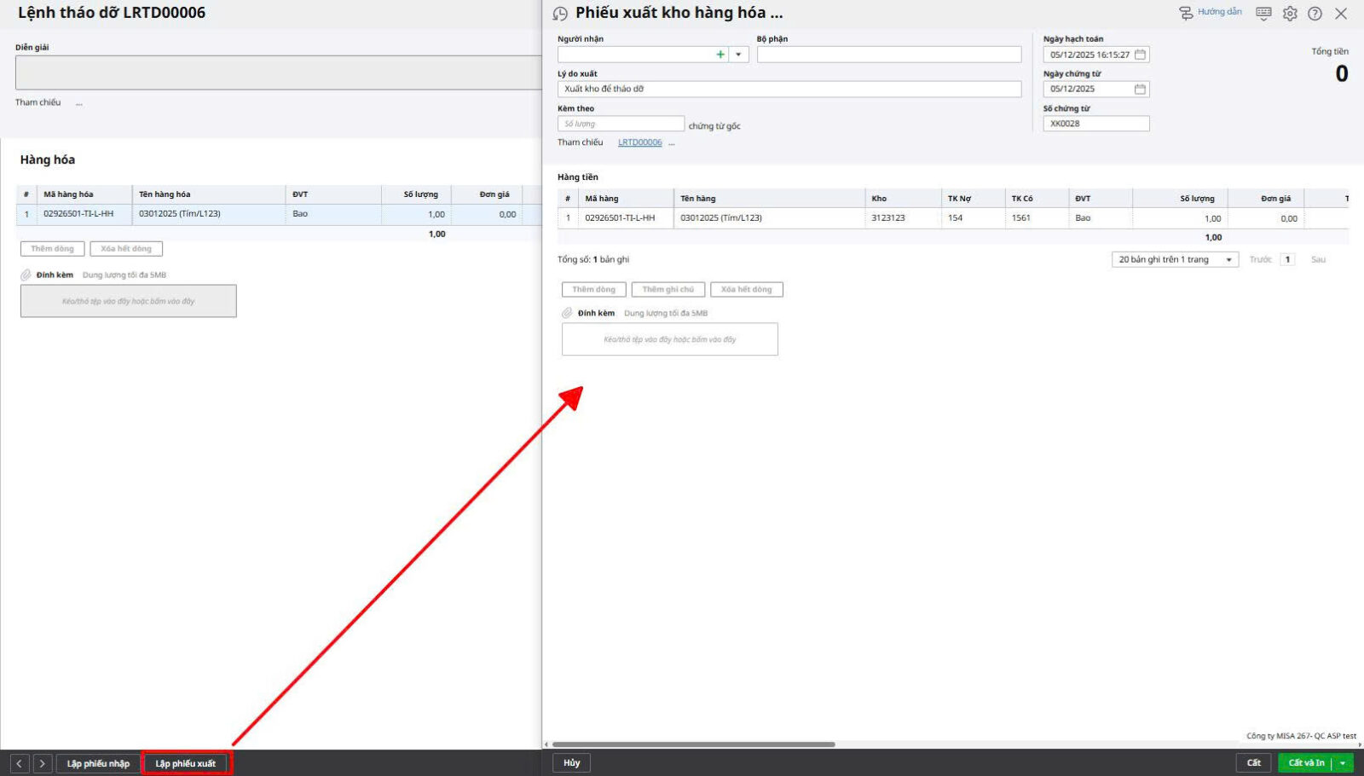Screen dimensions: 1364x776
Task: Open the Hướng dẫn guide
Action: (1211, 12)
